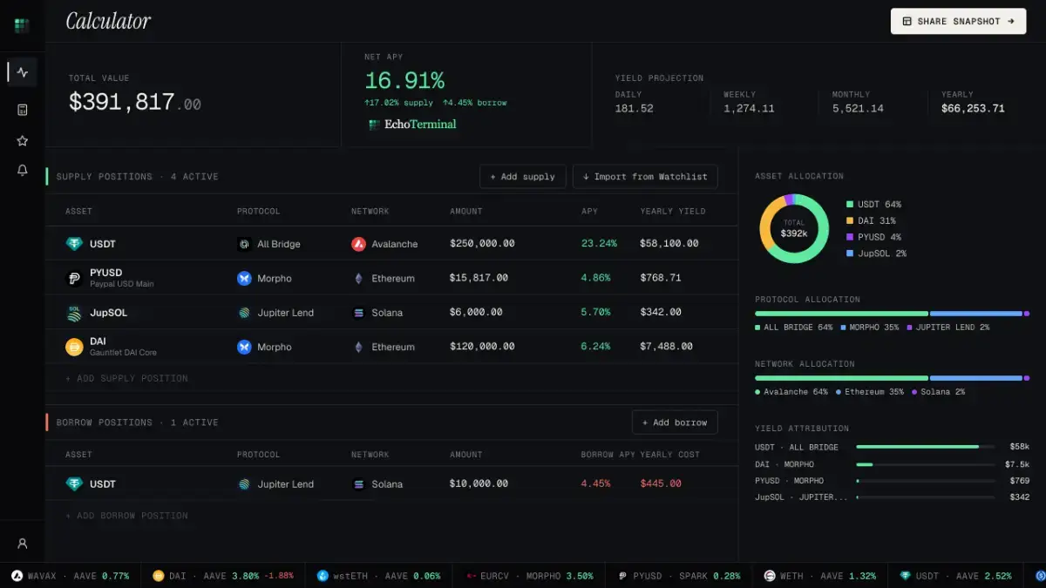
Task: Click the BORROW APY column header
Action: point(608,455)
